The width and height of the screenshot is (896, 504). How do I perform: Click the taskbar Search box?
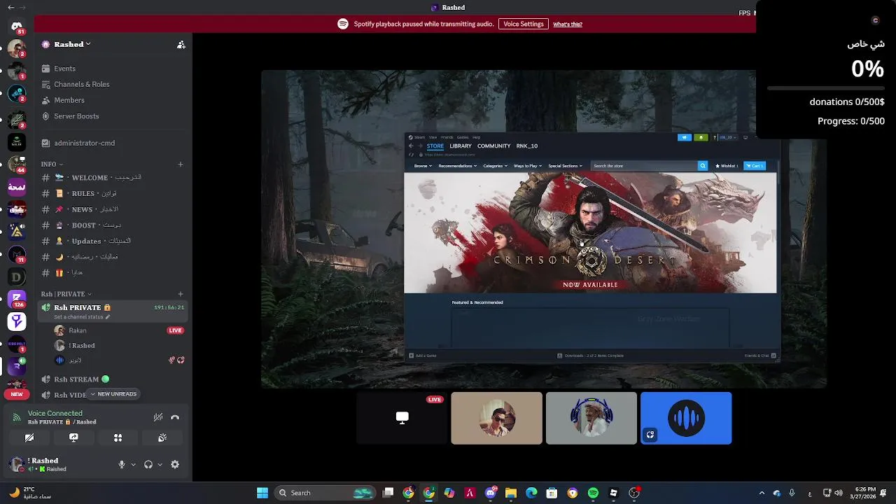pos(325,493)
